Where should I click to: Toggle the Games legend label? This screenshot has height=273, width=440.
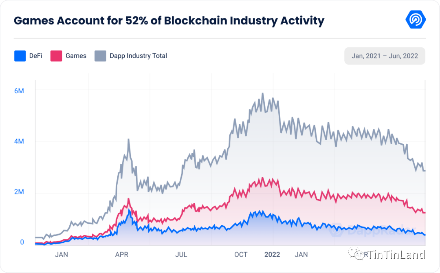pos(76,56)
